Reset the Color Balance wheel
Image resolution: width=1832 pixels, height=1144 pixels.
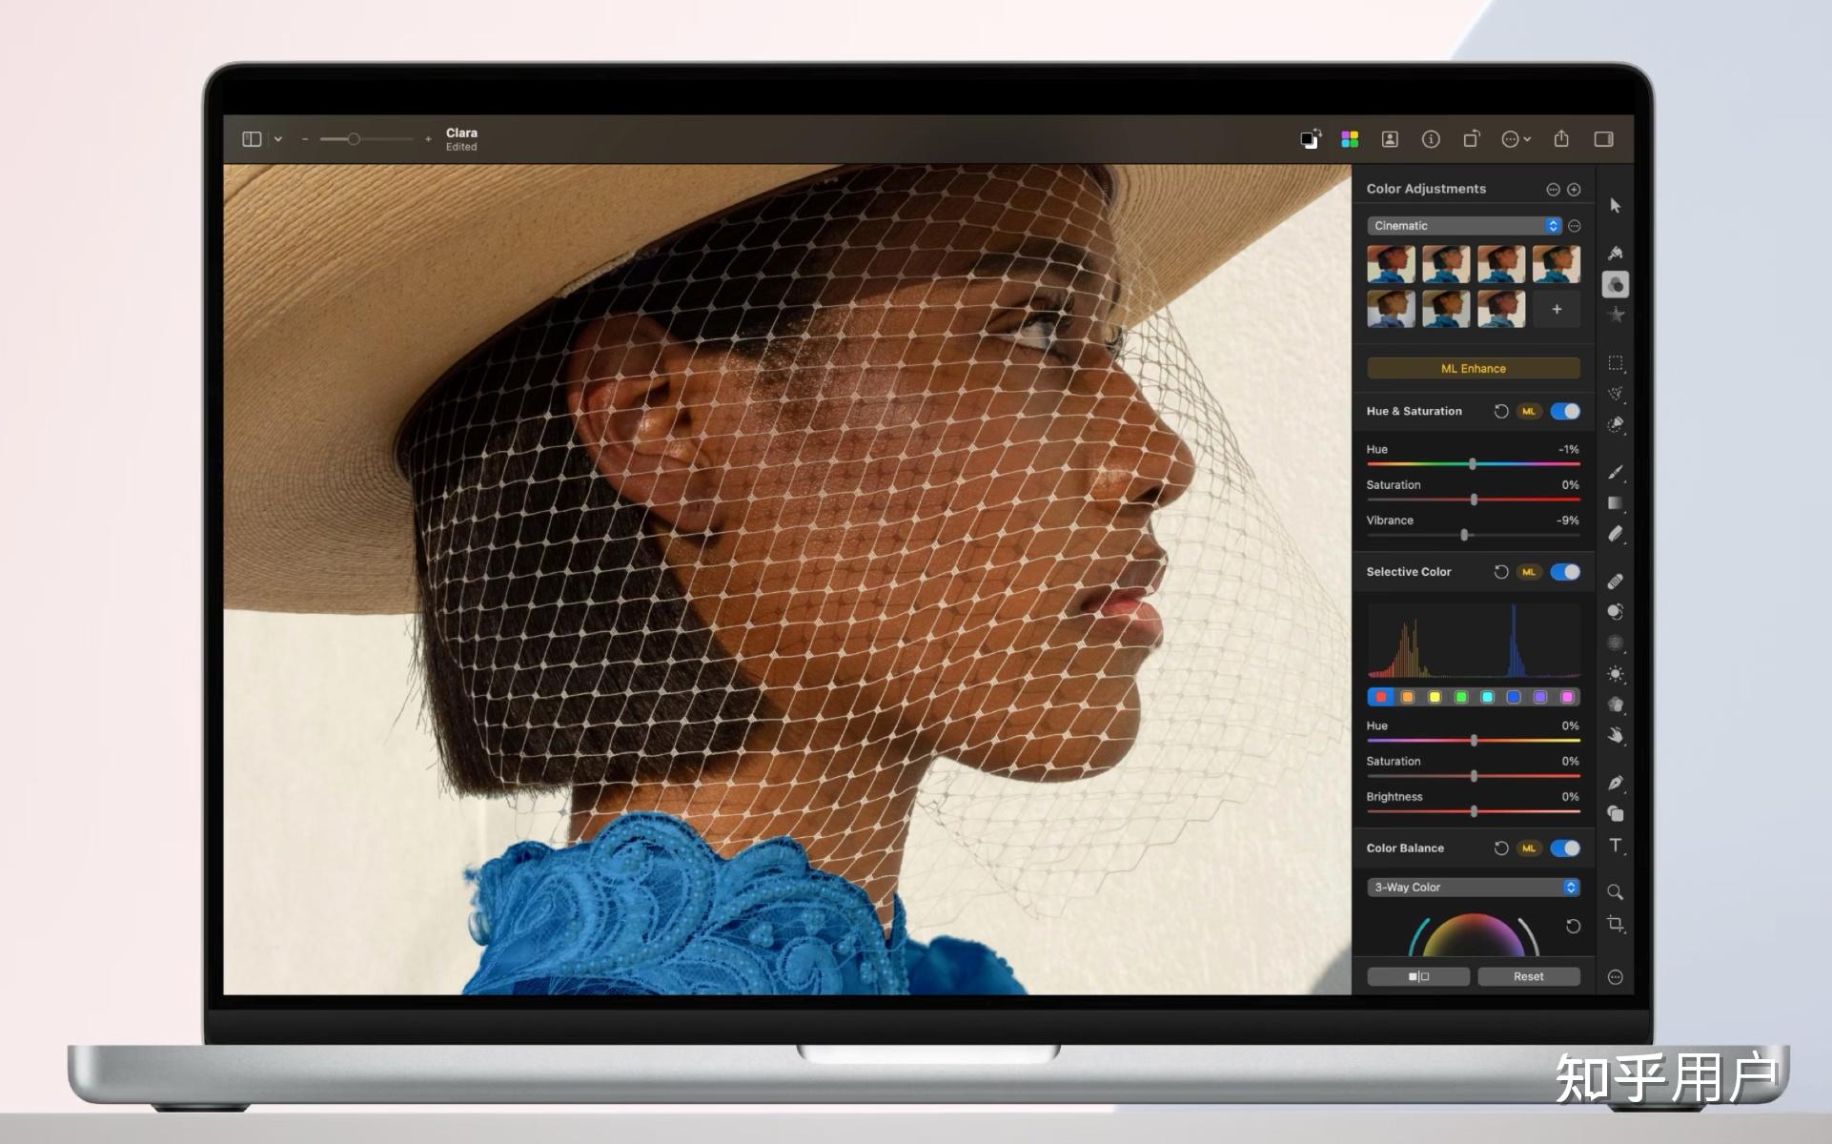tap(1574, 926)
